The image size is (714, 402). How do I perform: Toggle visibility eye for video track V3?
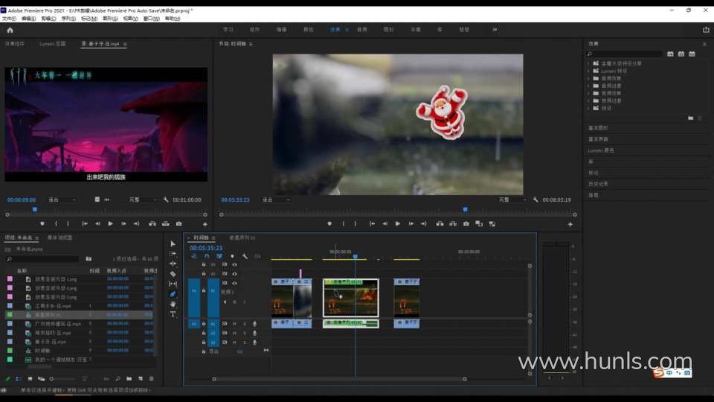(x=234, y=264)
